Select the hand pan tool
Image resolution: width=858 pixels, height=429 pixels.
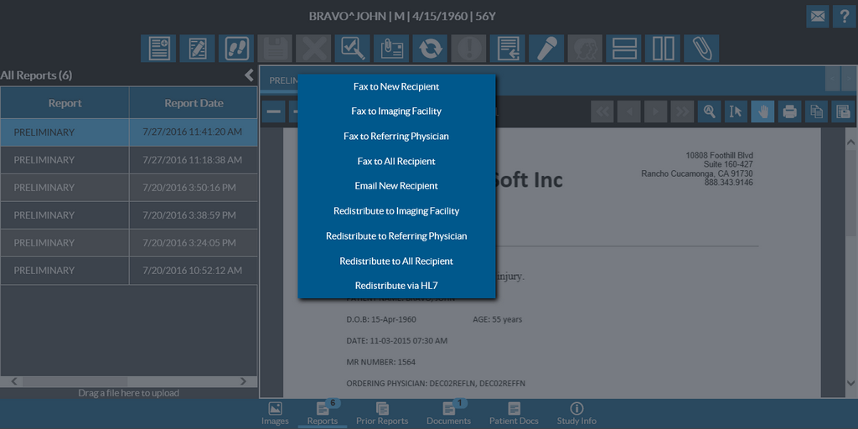click(x=762, y=111)
